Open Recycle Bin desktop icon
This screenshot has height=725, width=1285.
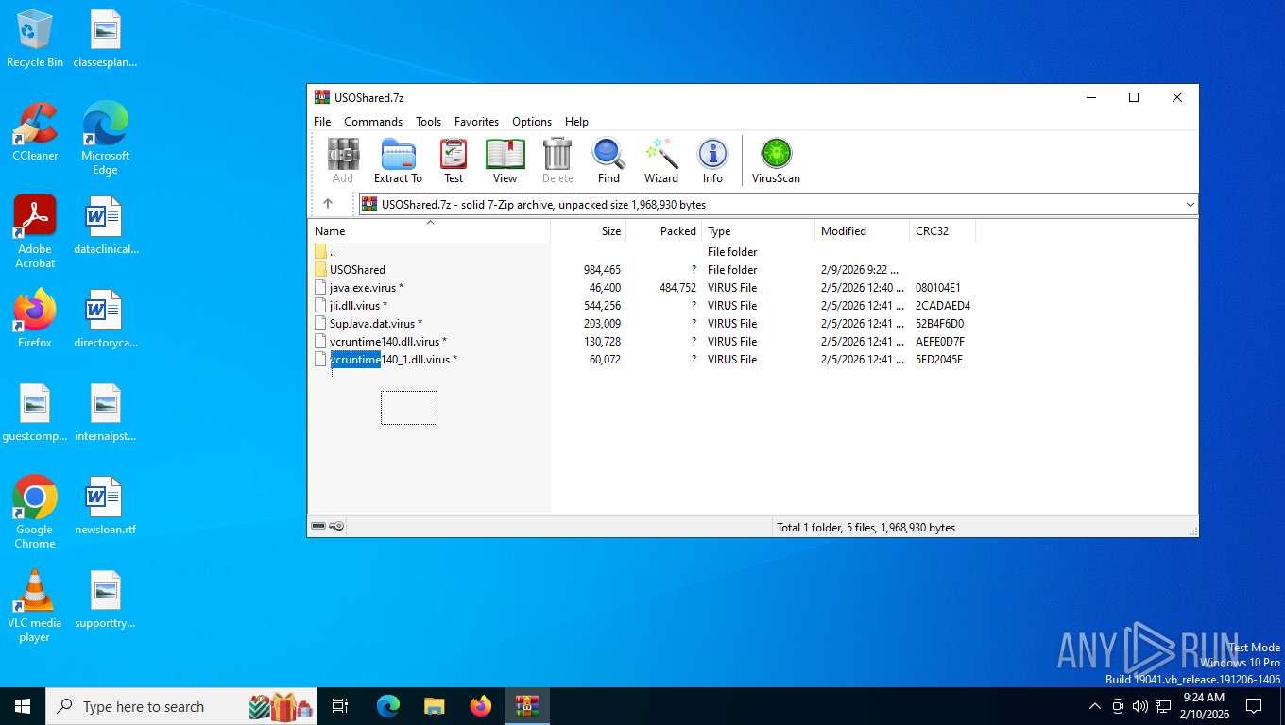35,39
